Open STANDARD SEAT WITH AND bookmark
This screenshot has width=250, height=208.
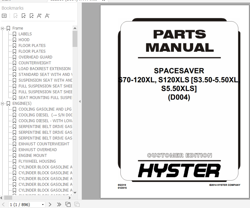point(45,75)
